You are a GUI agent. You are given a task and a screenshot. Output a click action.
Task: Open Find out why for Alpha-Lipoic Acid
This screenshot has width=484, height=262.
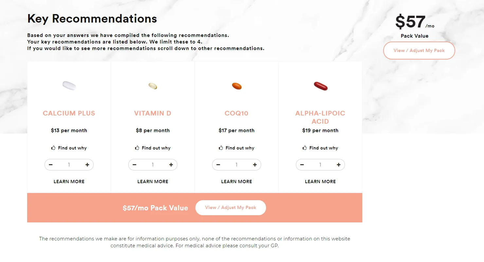coord(320,148)
